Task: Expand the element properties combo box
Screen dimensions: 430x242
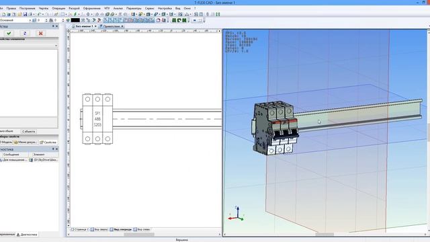Action: coord(56,46)
